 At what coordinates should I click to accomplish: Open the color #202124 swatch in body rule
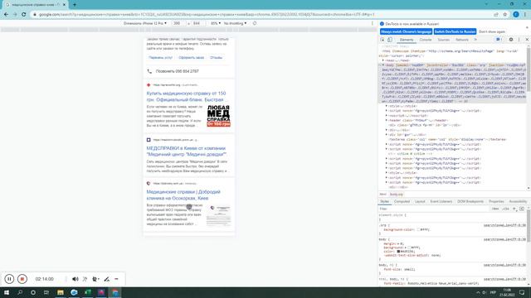(x=398, y=252)
